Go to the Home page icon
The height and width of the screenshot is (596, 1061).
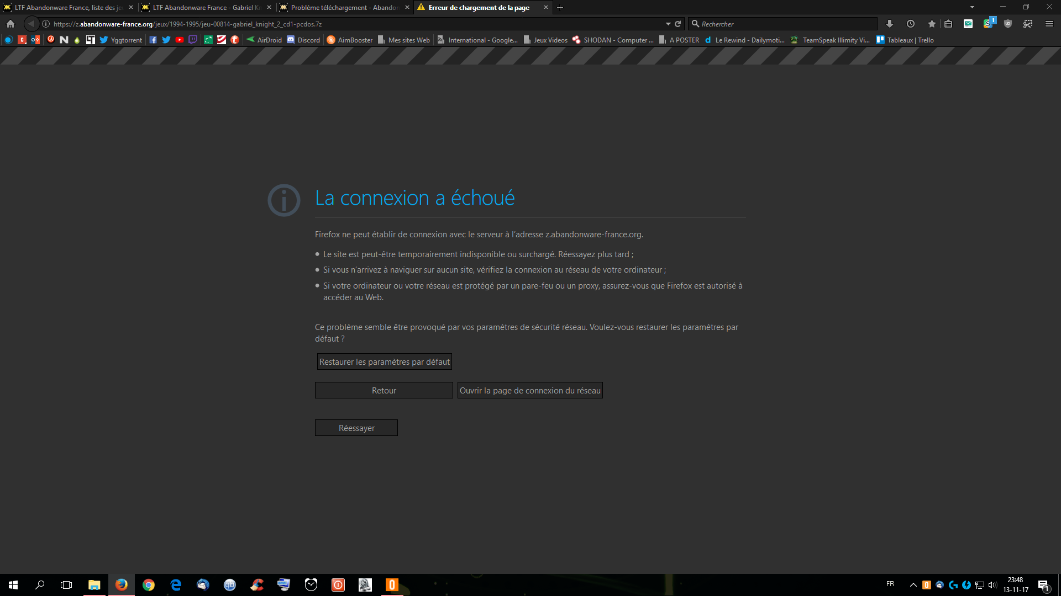click(10, 24)
